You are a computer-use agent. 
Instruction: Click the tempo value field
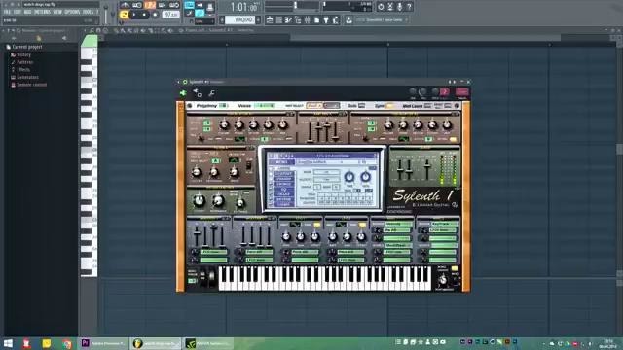[171, 15]
